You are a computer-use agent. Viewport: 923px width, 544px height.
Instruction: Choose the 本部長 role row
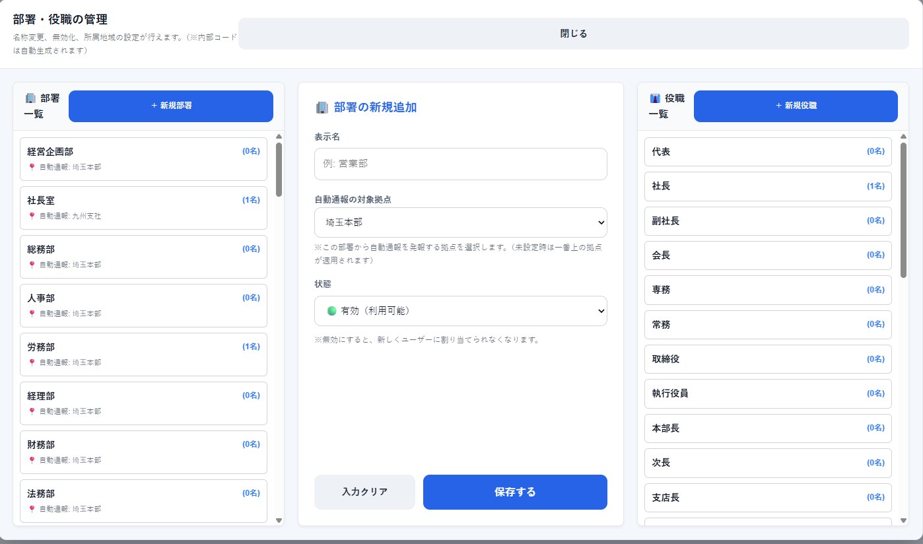[x=768, y=428]
